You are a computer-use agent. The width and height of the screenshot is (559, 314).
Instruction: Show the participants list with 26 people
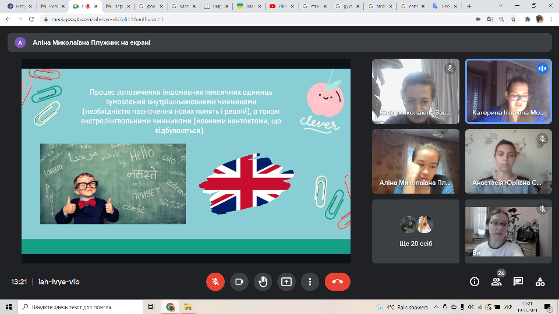coord(496,281)
